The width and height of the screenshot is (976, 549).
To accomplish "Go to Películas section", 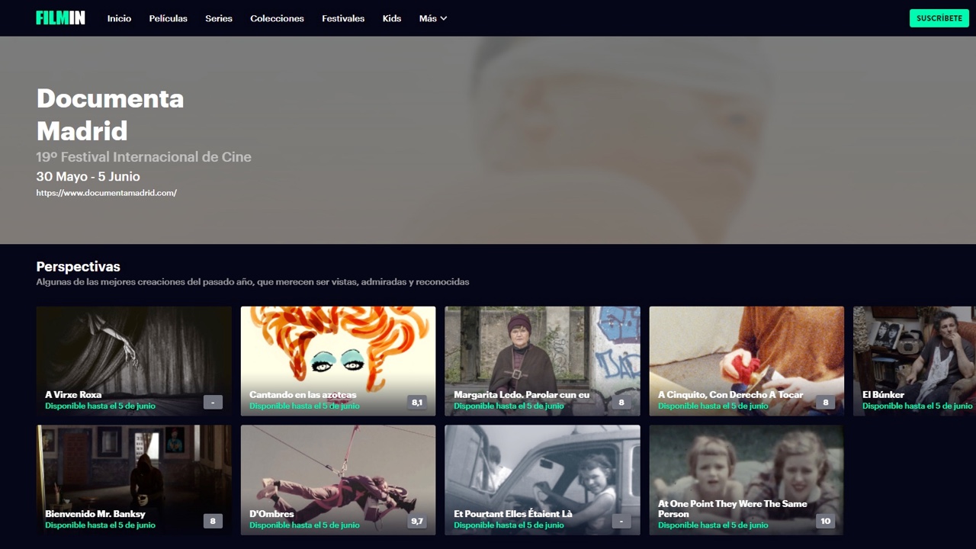I will [x=168, y=18].
